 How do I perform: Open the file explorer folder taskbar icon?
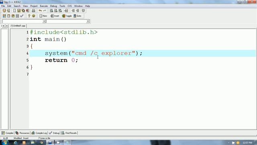pos(33,143)
